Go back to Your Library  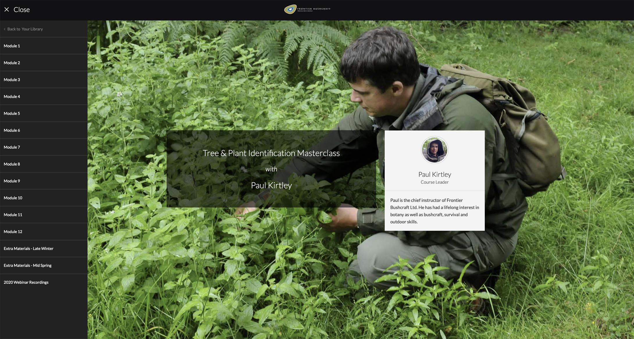pyautogui.click(x=25, y=29)
